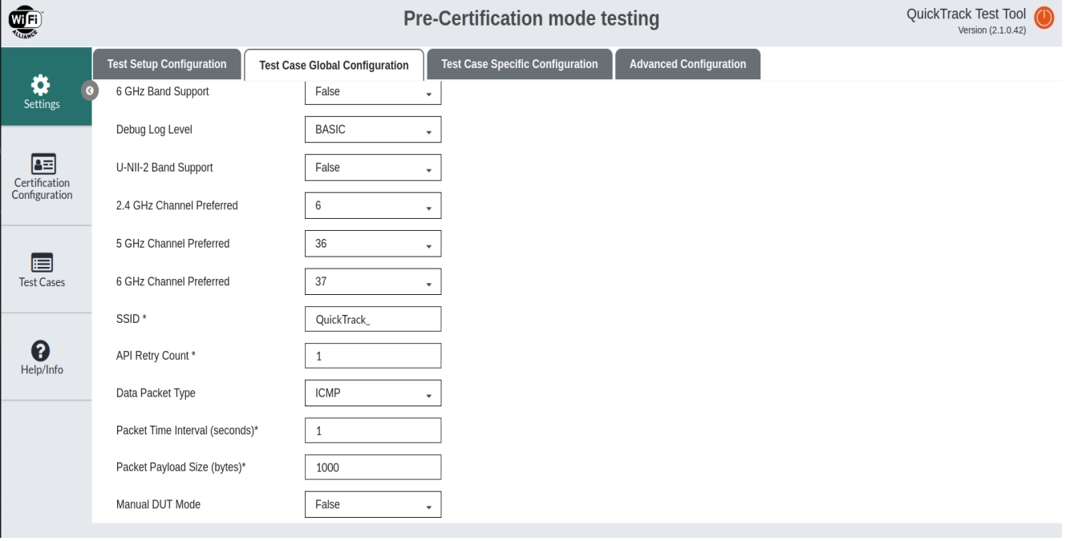Select the Data Packet Type dropdown

click(373, 394)
